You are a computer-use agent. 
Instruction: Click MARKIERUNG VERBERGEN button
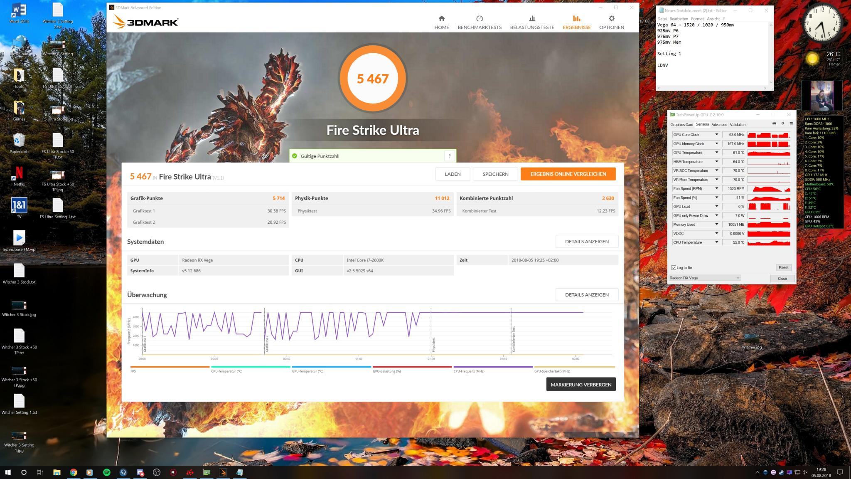pos(581,385)
